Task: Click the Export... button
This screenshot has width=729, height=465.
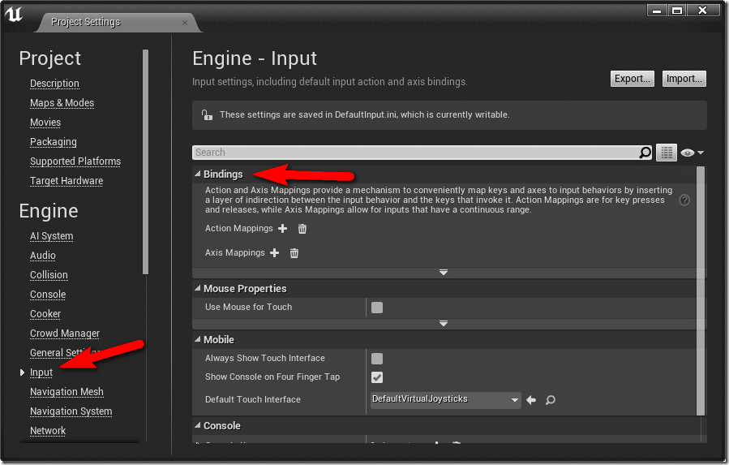Action: point(633,79)
